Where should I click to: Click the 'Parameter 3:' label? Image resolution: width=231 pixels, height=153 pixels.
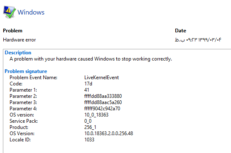[x=23, y=102]
